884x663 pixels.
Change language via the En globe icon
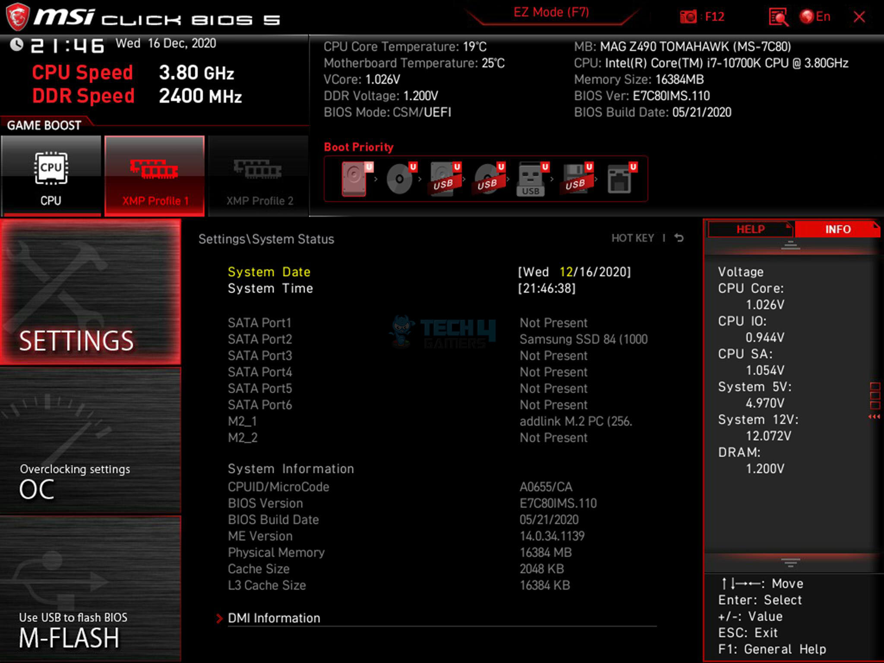click(x=815, y=17)
